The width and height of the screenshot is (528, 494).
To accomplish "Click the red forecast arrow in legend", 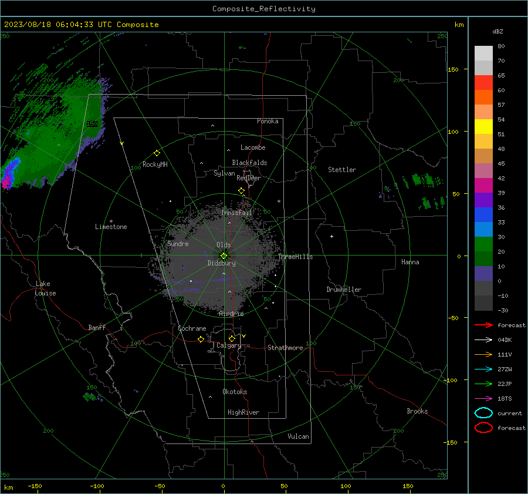I will click(483, 325).
